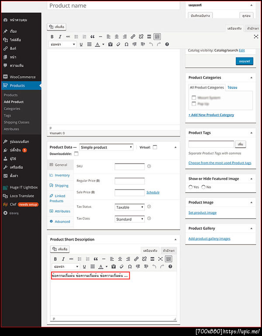The image size is (262, 336).
Task: Enable the Downloadable checkbox
Action: (76, 154)
